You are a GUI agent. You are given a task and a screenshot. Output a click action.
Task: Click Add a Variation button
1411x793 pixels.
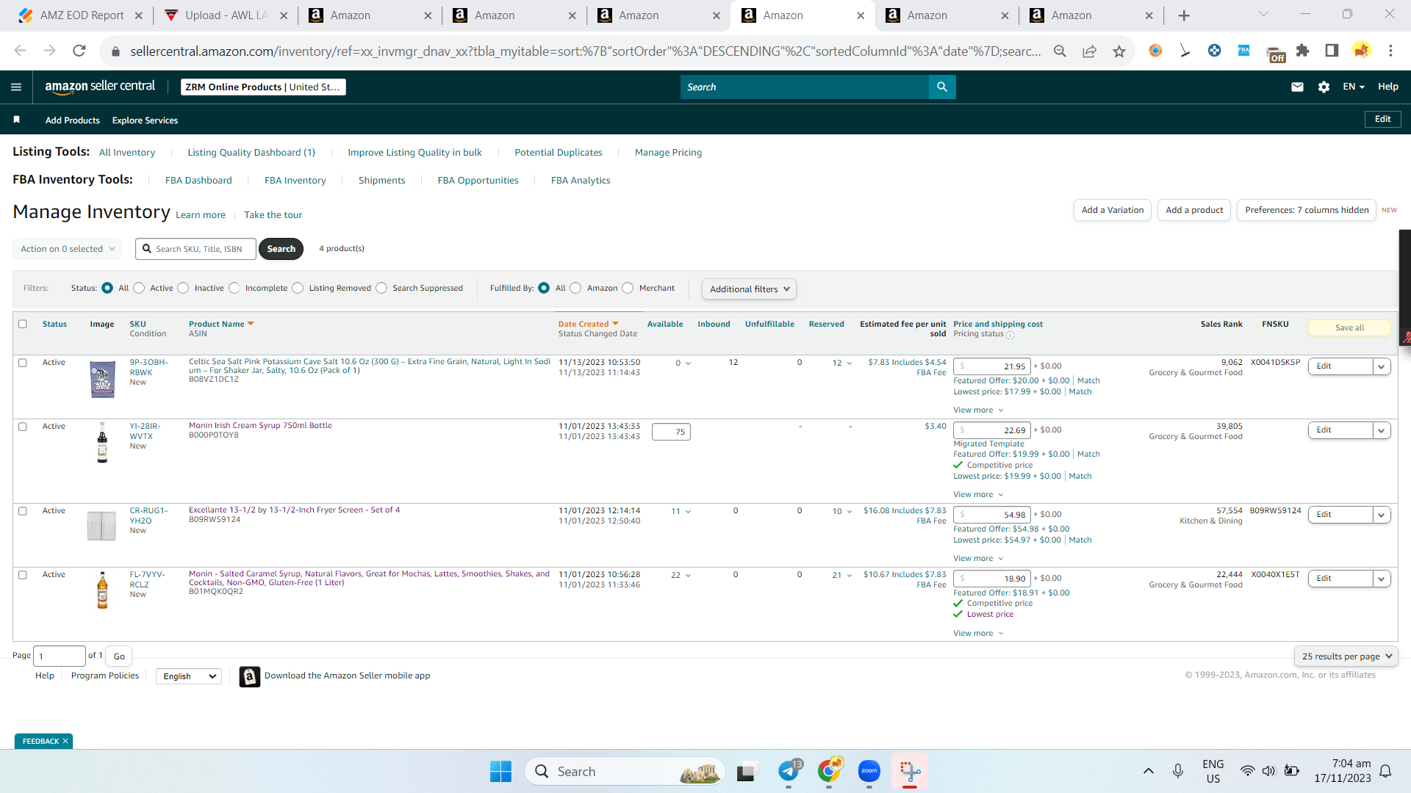coord(1113,210)
